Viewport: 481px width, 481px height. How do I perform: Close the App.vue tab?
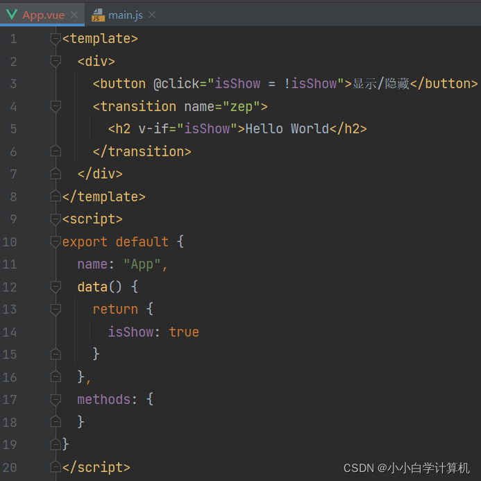pos(74,15)
